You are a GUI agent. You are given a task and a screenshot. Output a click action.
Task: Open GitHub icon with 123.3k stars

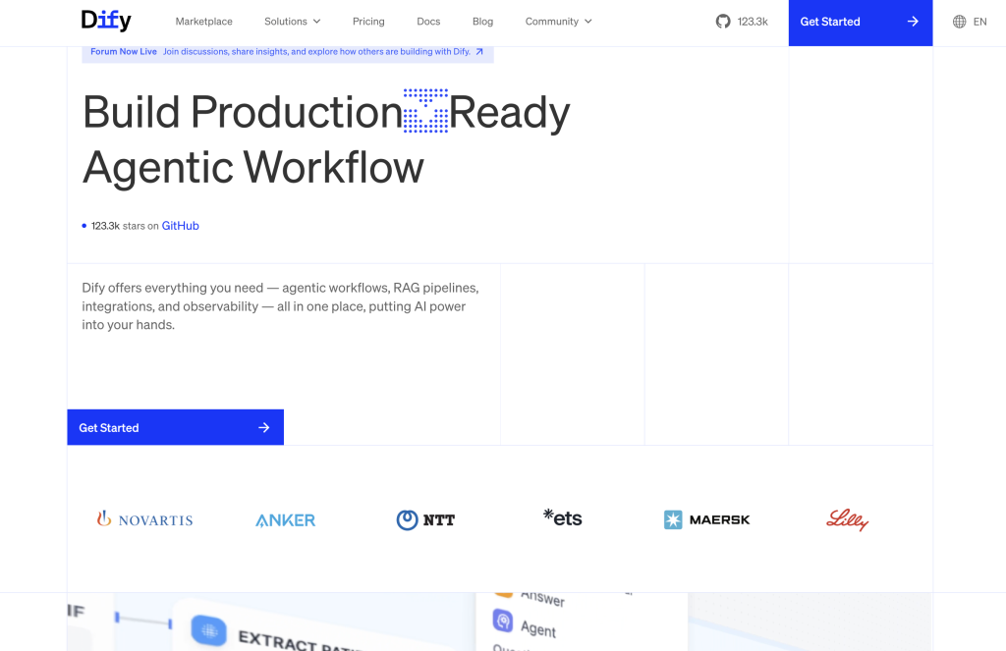(723, 22)
